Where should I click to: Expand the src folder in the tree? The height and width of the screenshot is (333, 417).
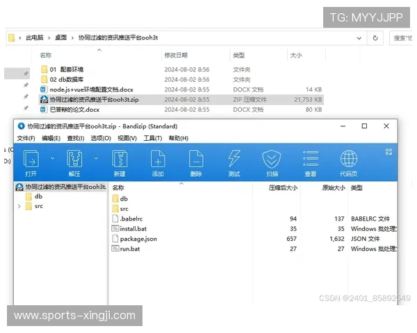point(19,206)
